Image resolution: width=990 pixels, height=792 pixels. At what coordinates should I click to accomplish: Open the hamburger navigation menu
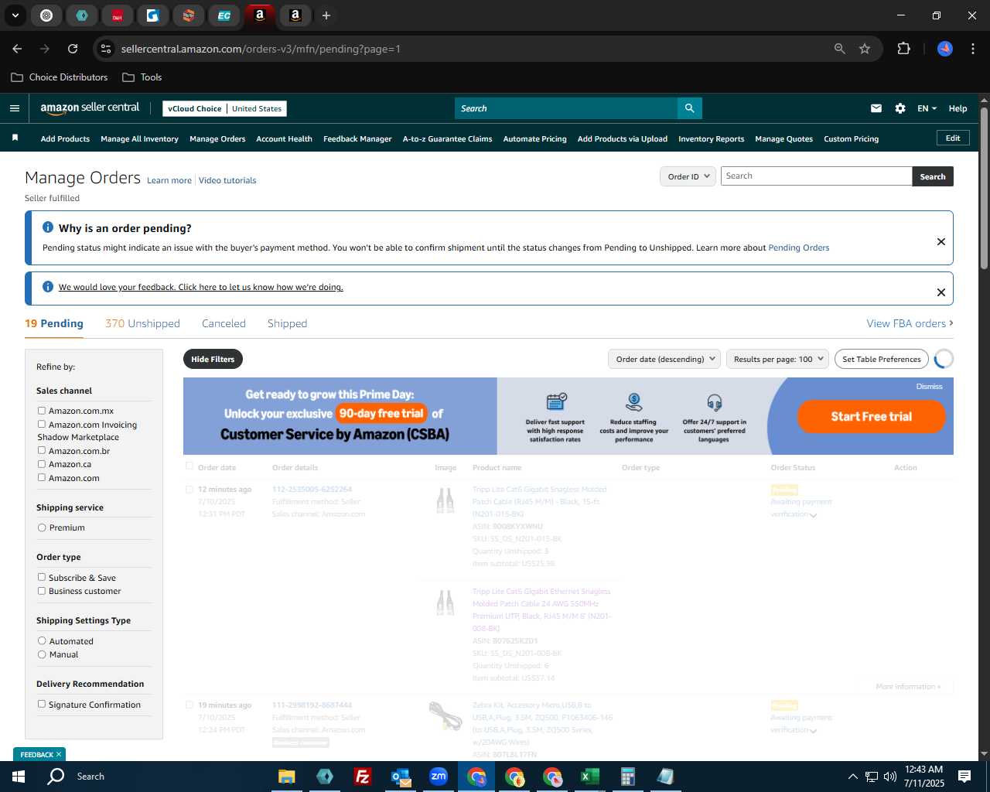click(x=14, y=108)
